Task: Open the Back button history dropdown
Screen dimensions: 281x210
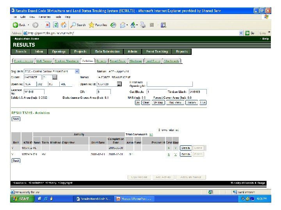Action: pyautogui.click(x=28, y=25)
